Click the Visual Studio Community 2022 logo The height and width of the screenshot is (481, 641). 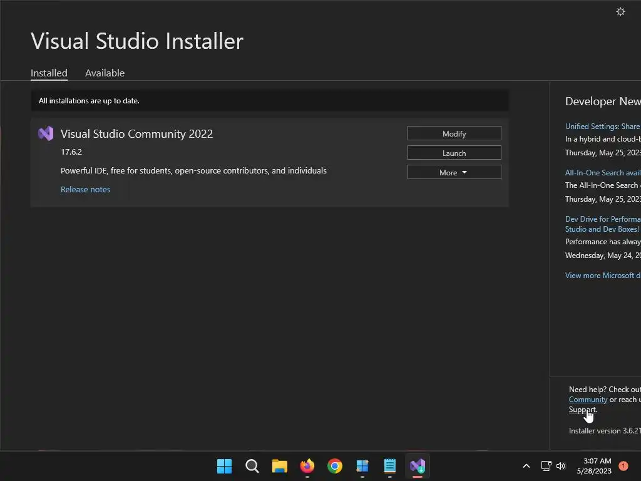46,133
